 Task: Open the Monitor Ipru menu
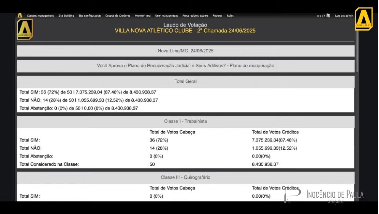point(143,16)
